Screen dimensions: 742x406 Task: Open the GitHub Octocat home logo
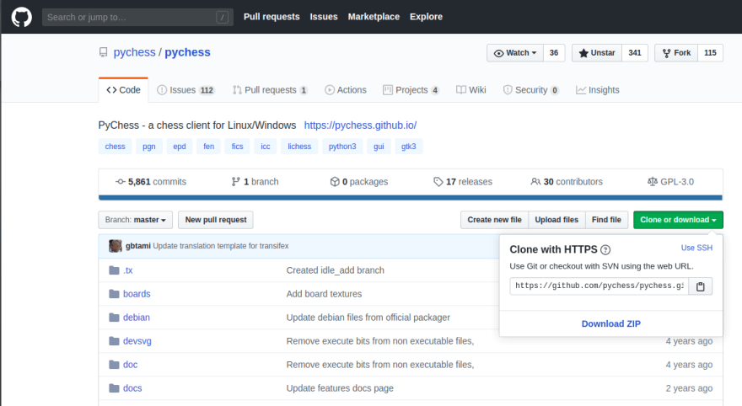pyautogui.click(x=21, y=17)
